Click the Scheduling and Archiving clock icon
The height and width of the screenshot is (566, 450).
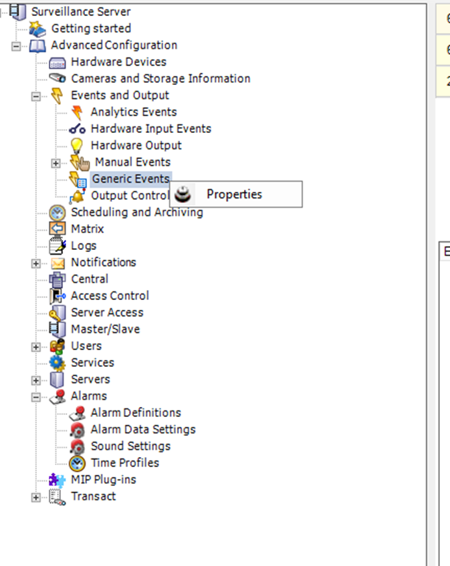click(x=58, y=213)
